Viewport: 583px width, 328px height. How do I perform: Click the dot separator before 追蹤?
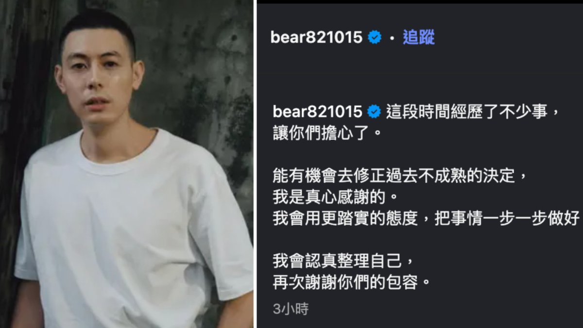392,38
